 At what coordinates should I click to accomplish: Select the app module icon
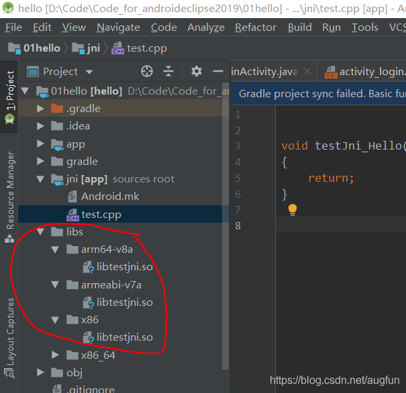(57, 144)
